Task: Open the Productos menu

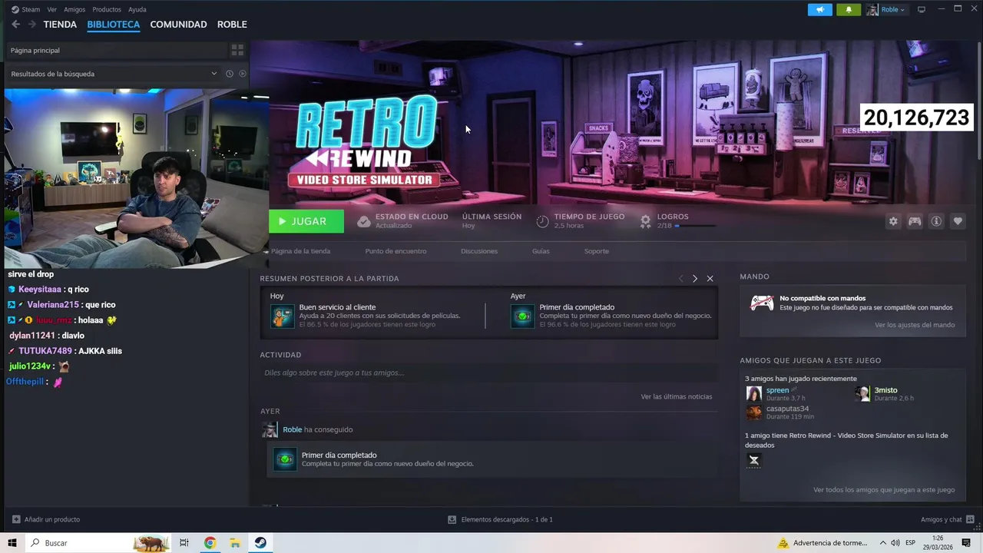Action: click(107, 9)
